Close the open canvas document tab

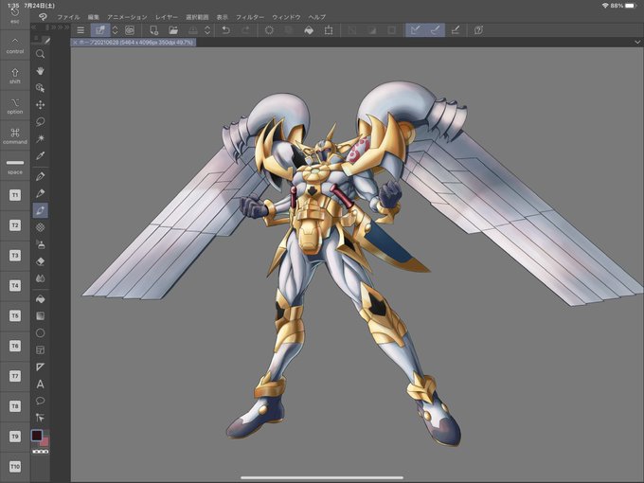pos(75,43)
